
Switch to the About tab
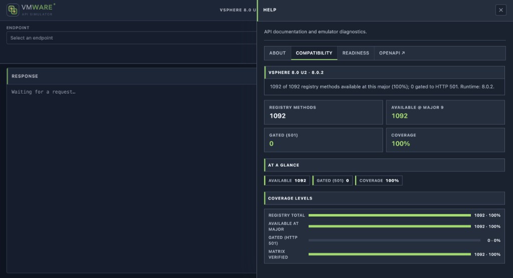pos(278,53)
